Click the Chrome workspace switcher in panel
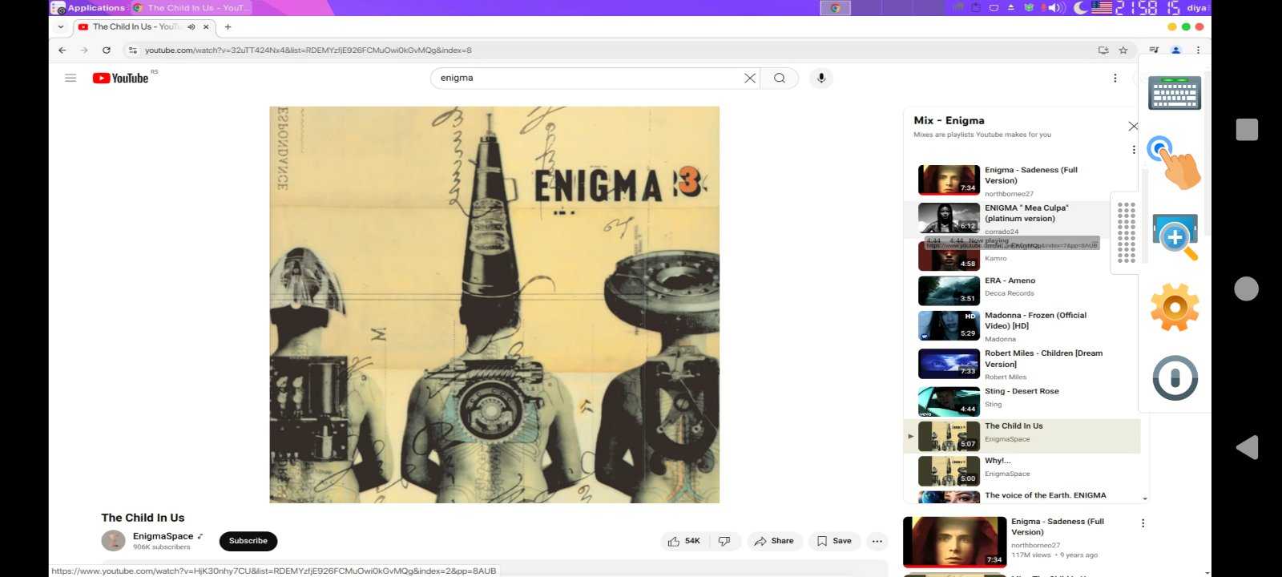This screenshot has width=1282, height=577. click(835, 8)
